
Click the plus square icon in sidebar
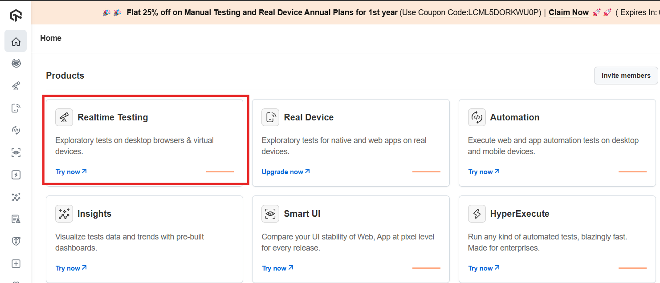click(x=16, y=263)
